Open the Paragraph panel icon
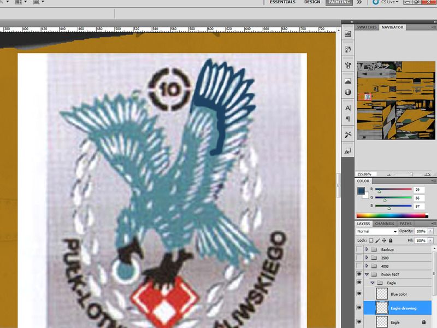Viewport: 437px width, 328px height. click(x=348, y=119)
